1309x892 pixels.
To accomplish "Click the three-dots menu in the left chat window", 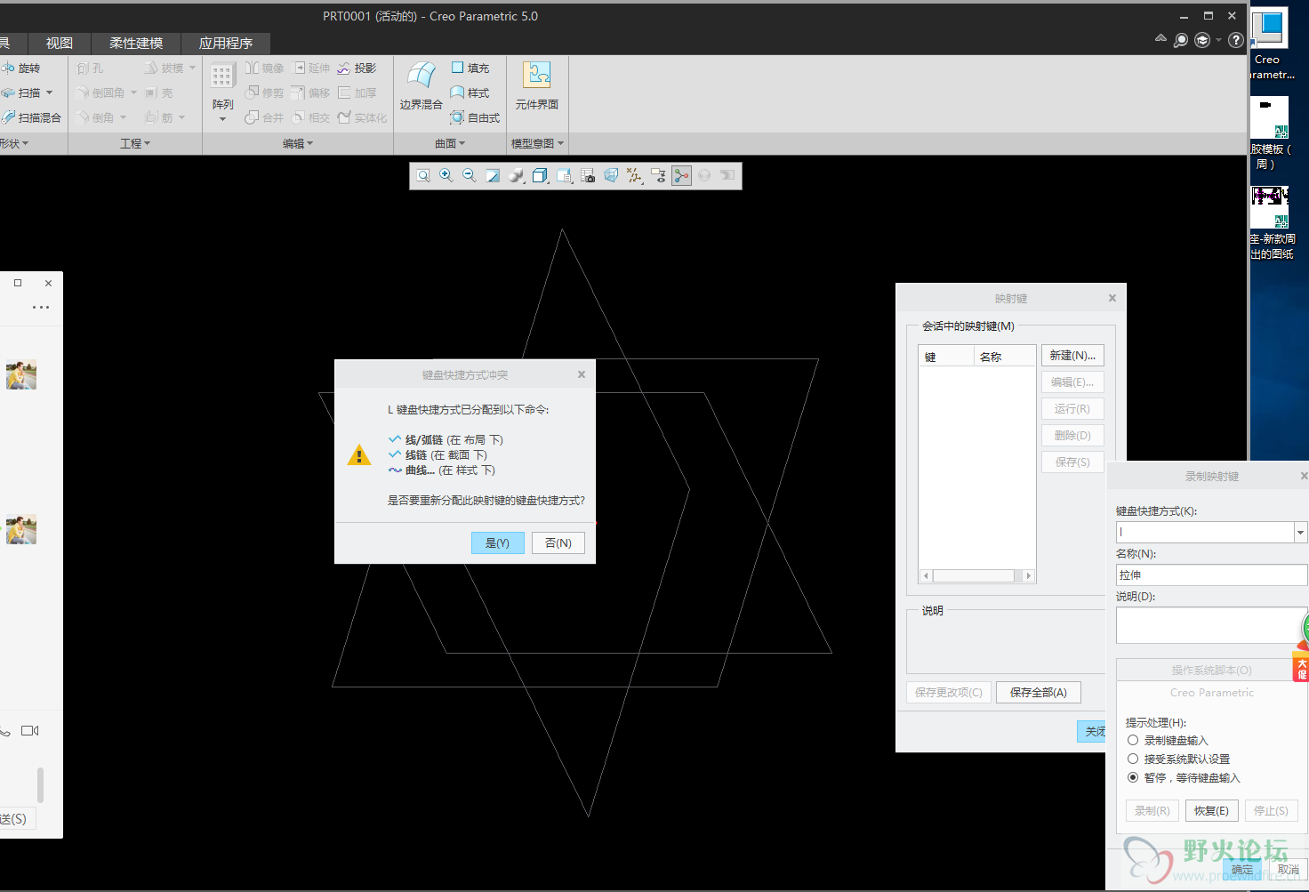I will (x=41, y=307).
